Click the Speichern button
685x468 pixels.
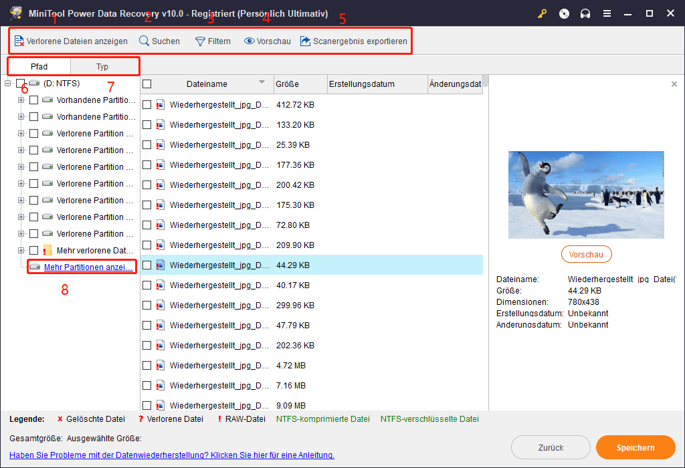(x=635, y=447)
